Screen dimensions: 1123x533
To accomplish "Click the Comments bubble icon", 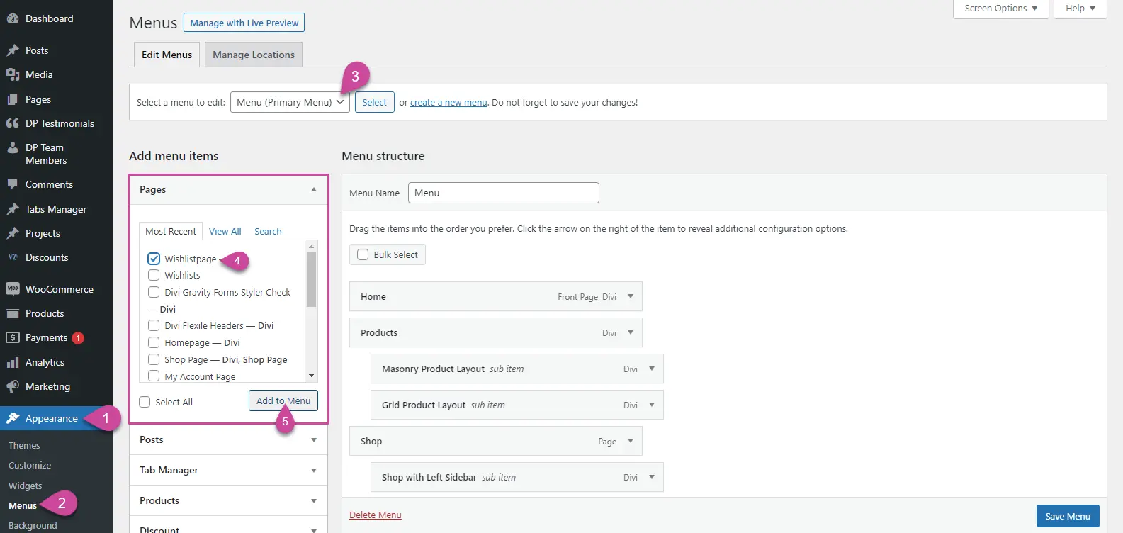I will (13, 184).
